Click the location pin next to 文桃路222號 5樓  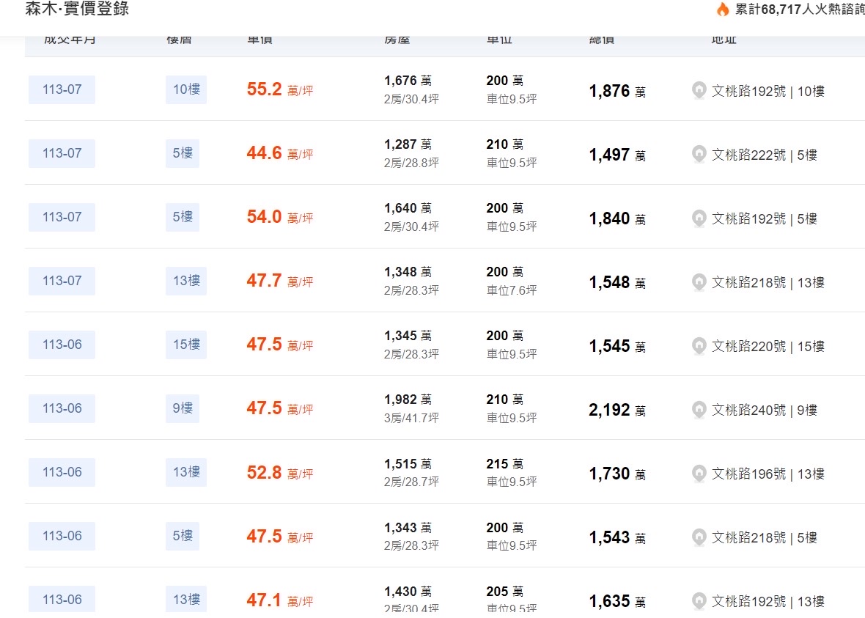coord(699,155)
